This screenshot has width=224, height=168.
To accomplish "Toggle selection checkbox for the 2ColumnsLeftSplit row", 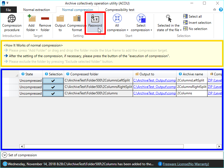I will [53, 81].
